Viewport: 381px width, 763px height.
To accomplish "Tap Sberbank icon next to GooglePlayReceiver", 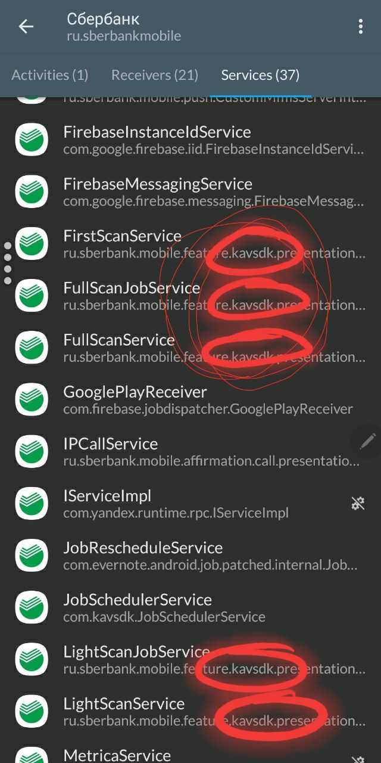I will (32, 399).
